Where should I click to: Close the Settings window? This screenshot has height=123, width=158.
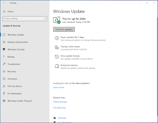154,3
